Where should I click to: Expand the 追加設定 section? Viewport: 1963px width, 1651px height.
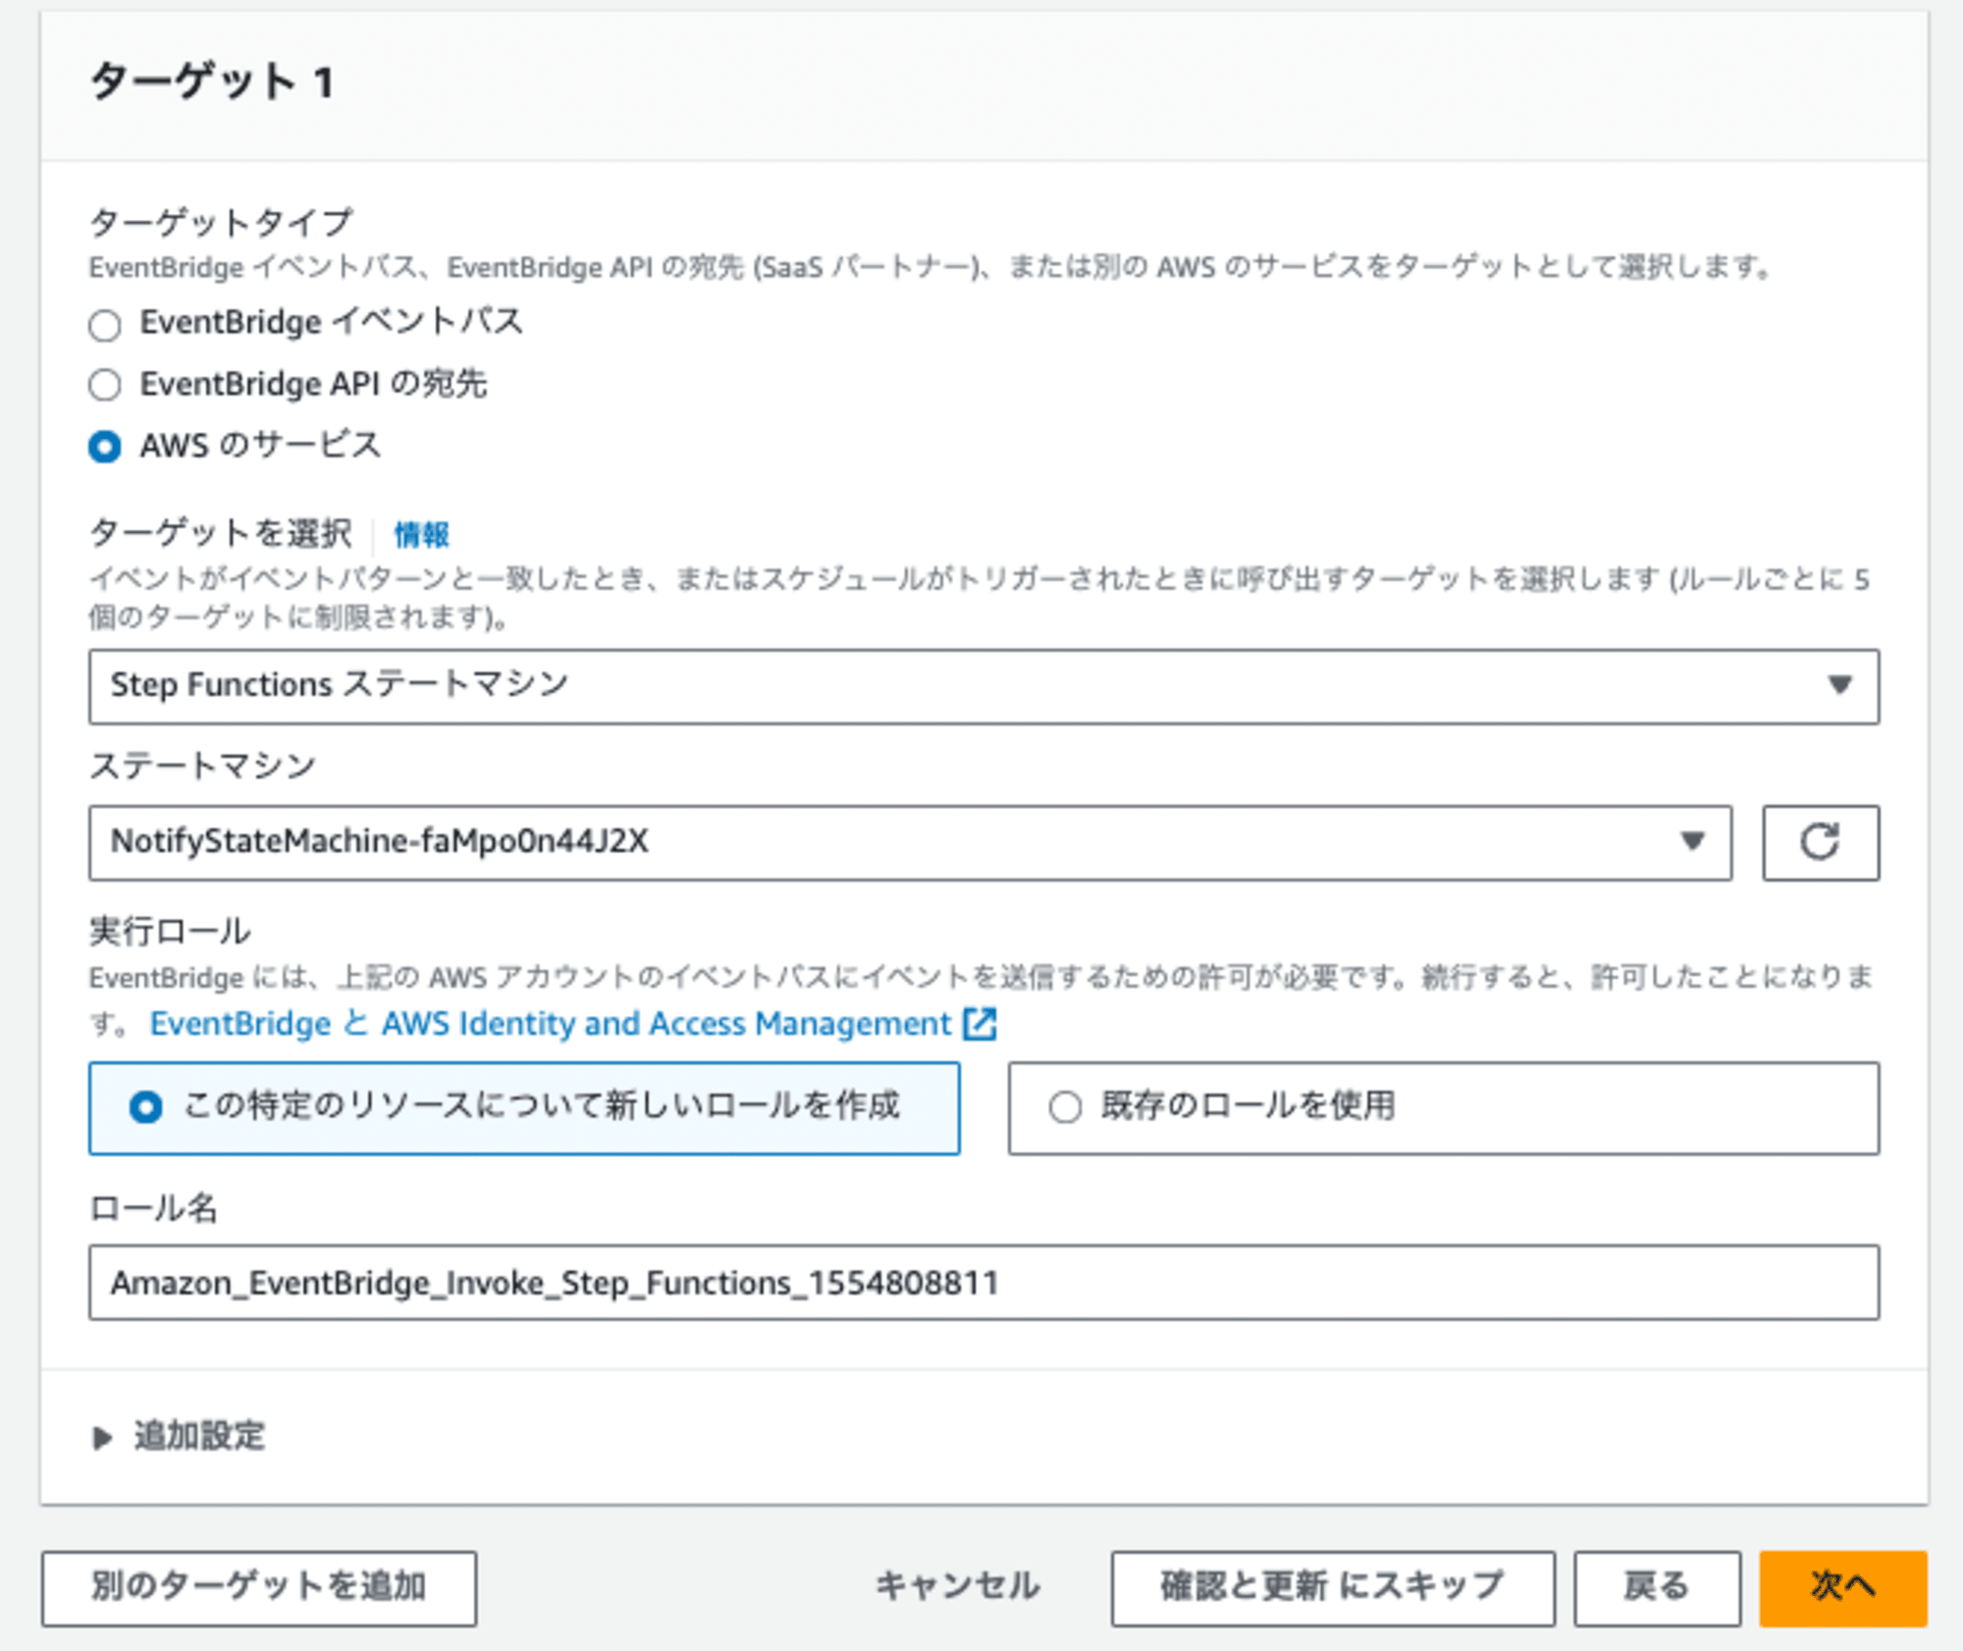coord(180,1436)
